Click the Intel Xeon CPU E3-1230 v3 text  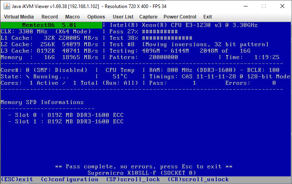pos(184,25)
